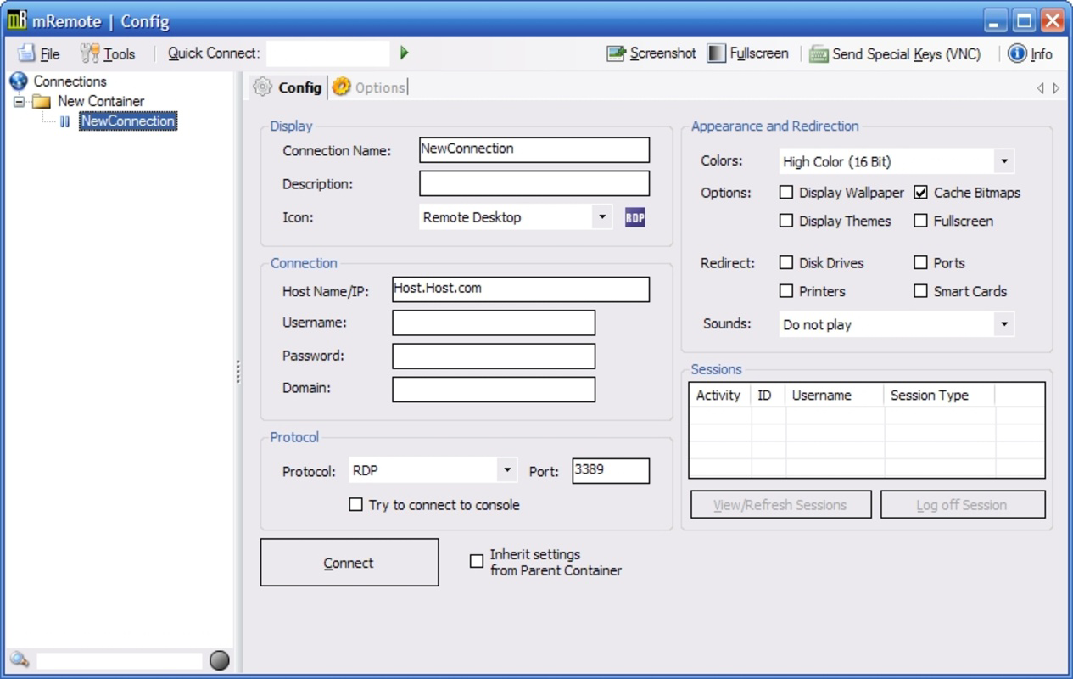Click the Username input field
The width and height of the screenshot is (1073, 679).
point(494,323)
